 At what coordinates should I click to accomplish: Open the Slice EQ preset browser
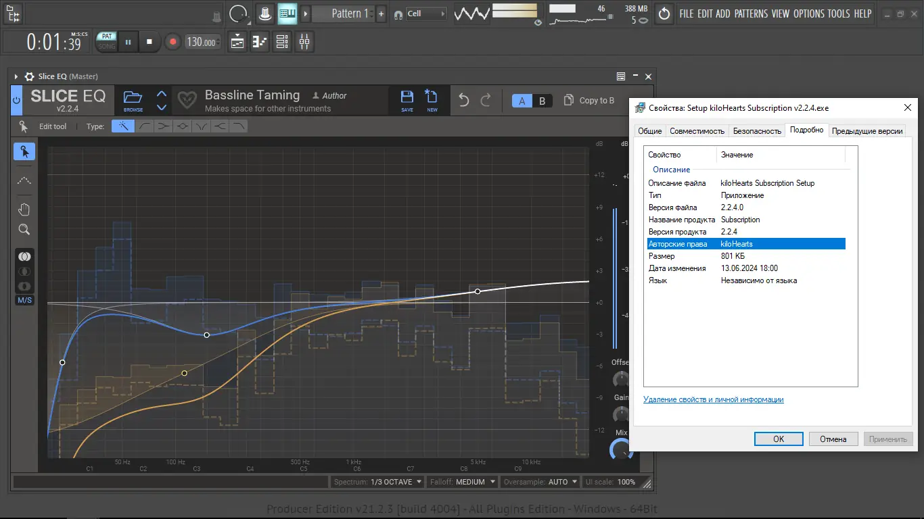(133, 99)
